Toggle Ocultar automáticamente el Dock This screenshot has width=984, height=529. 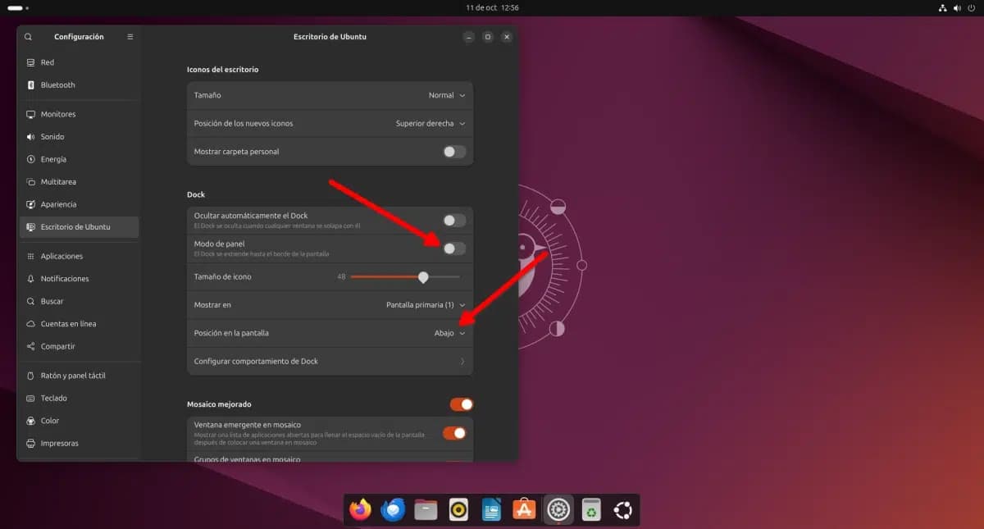pyautogui.click(x=454, y=220)
